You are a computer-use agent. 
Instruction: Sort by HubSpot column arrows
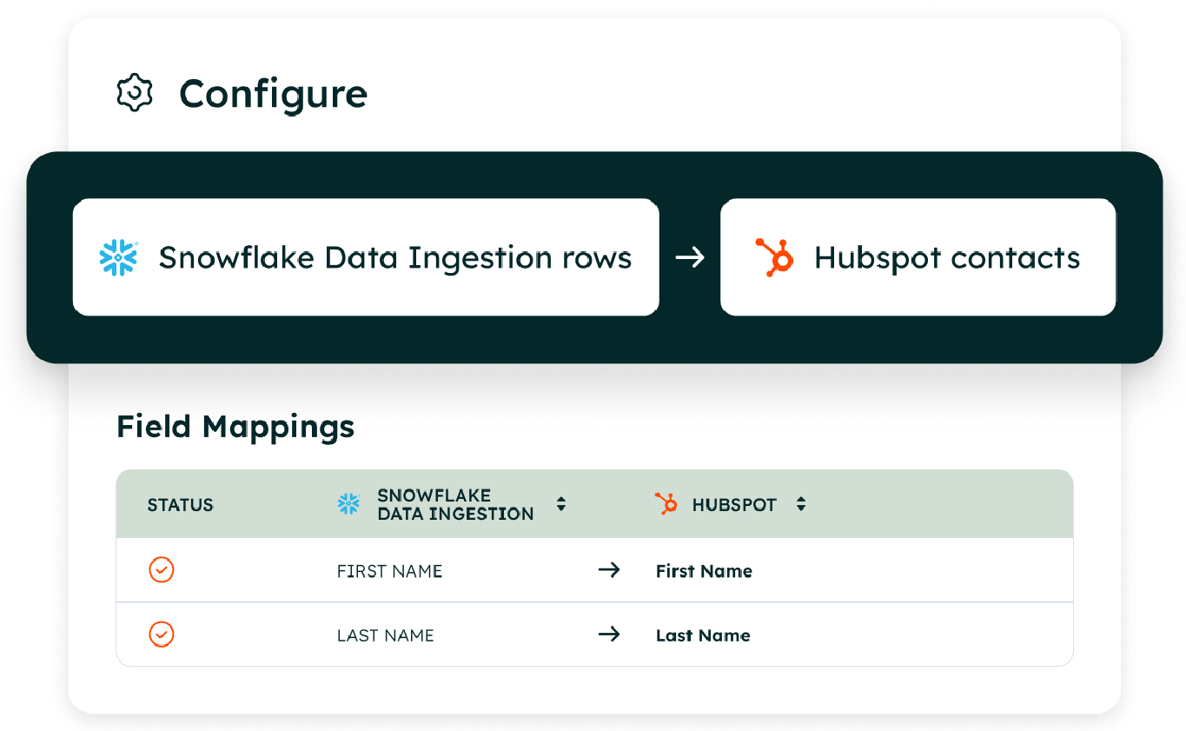click(801, 504)
